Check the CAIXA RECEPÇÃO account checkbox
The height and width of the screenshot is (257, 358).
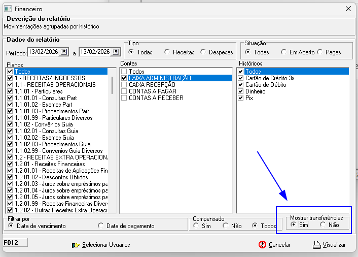click(x=124, y=85)
